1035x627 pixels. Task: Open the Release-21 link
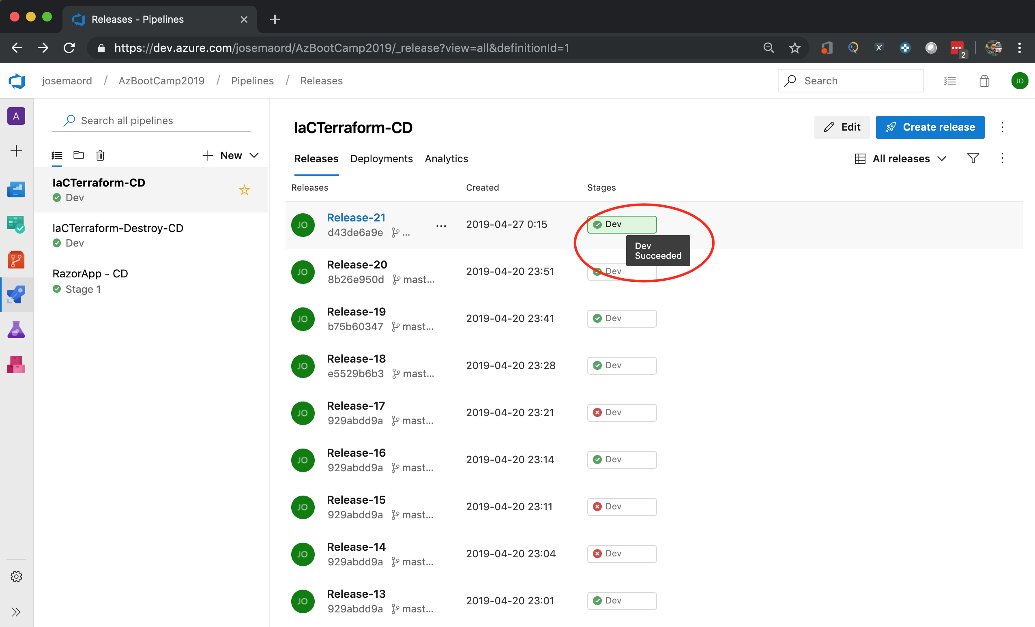click(356, 217)
